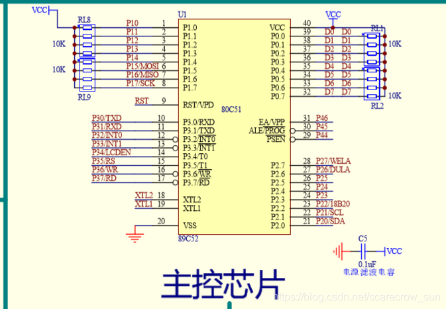Viewport: 446px width, 309px height.
Task: Select the RL2 resistor network body
Action: (372, 84)
